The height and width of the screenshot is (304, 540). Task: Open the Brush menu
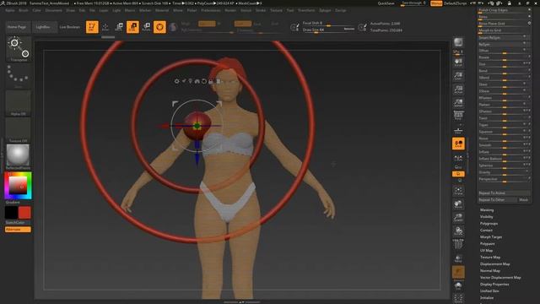click(24, 10)
